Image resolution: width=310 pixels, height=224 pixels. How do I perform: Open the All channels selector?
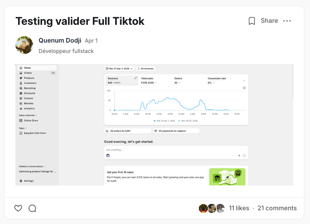coord(146,68)
